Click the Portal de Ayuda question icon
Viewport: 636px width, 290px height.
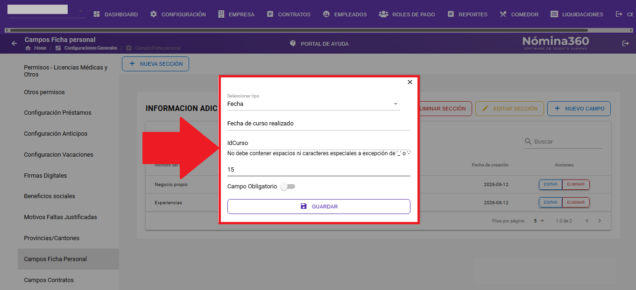point(293,43)
